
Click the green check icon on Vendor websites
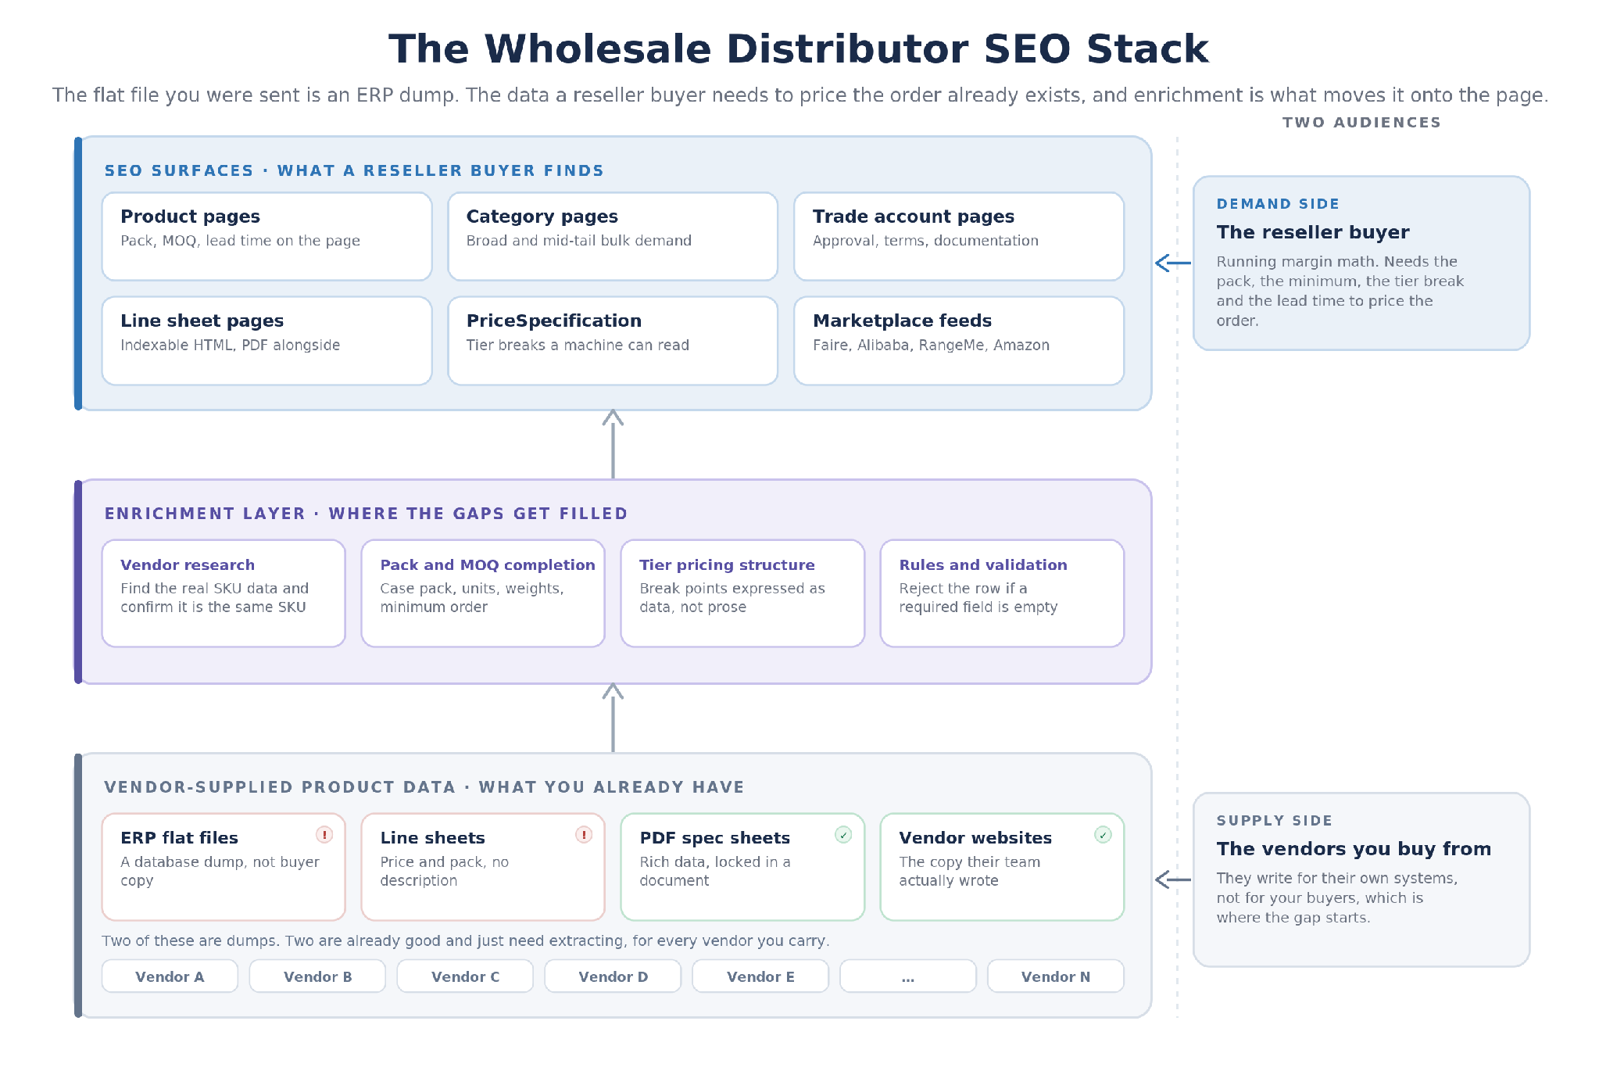point(1103,835)
